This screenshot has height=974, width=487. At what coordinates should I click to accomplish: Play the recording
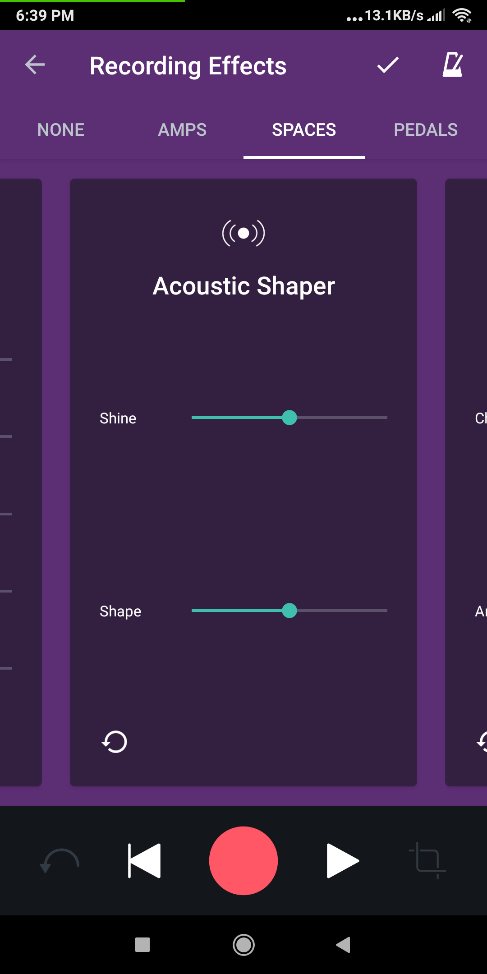click(342, 860)
